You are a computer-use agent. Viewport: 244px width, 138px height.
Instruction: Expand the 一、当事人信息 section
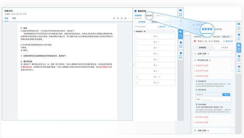tap(213, 54)
